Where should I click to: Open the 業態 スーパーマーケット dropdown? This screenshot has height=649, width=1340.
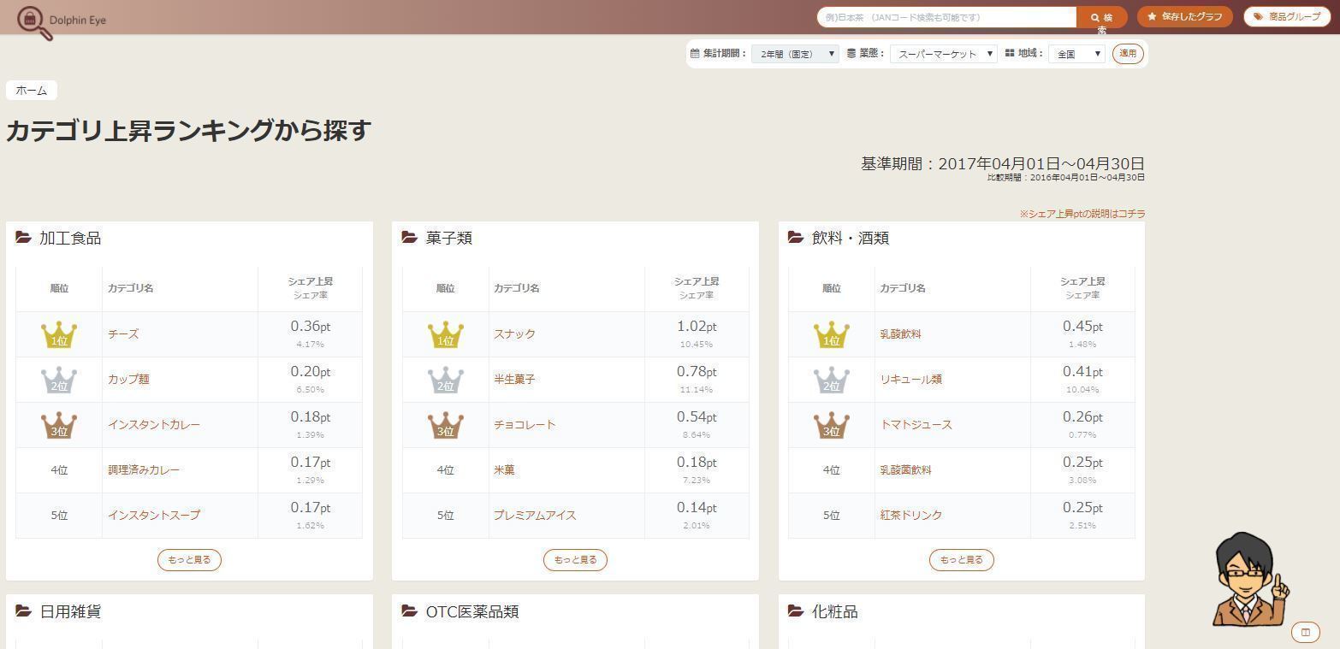pyautogui.click(x=943, y=54)
